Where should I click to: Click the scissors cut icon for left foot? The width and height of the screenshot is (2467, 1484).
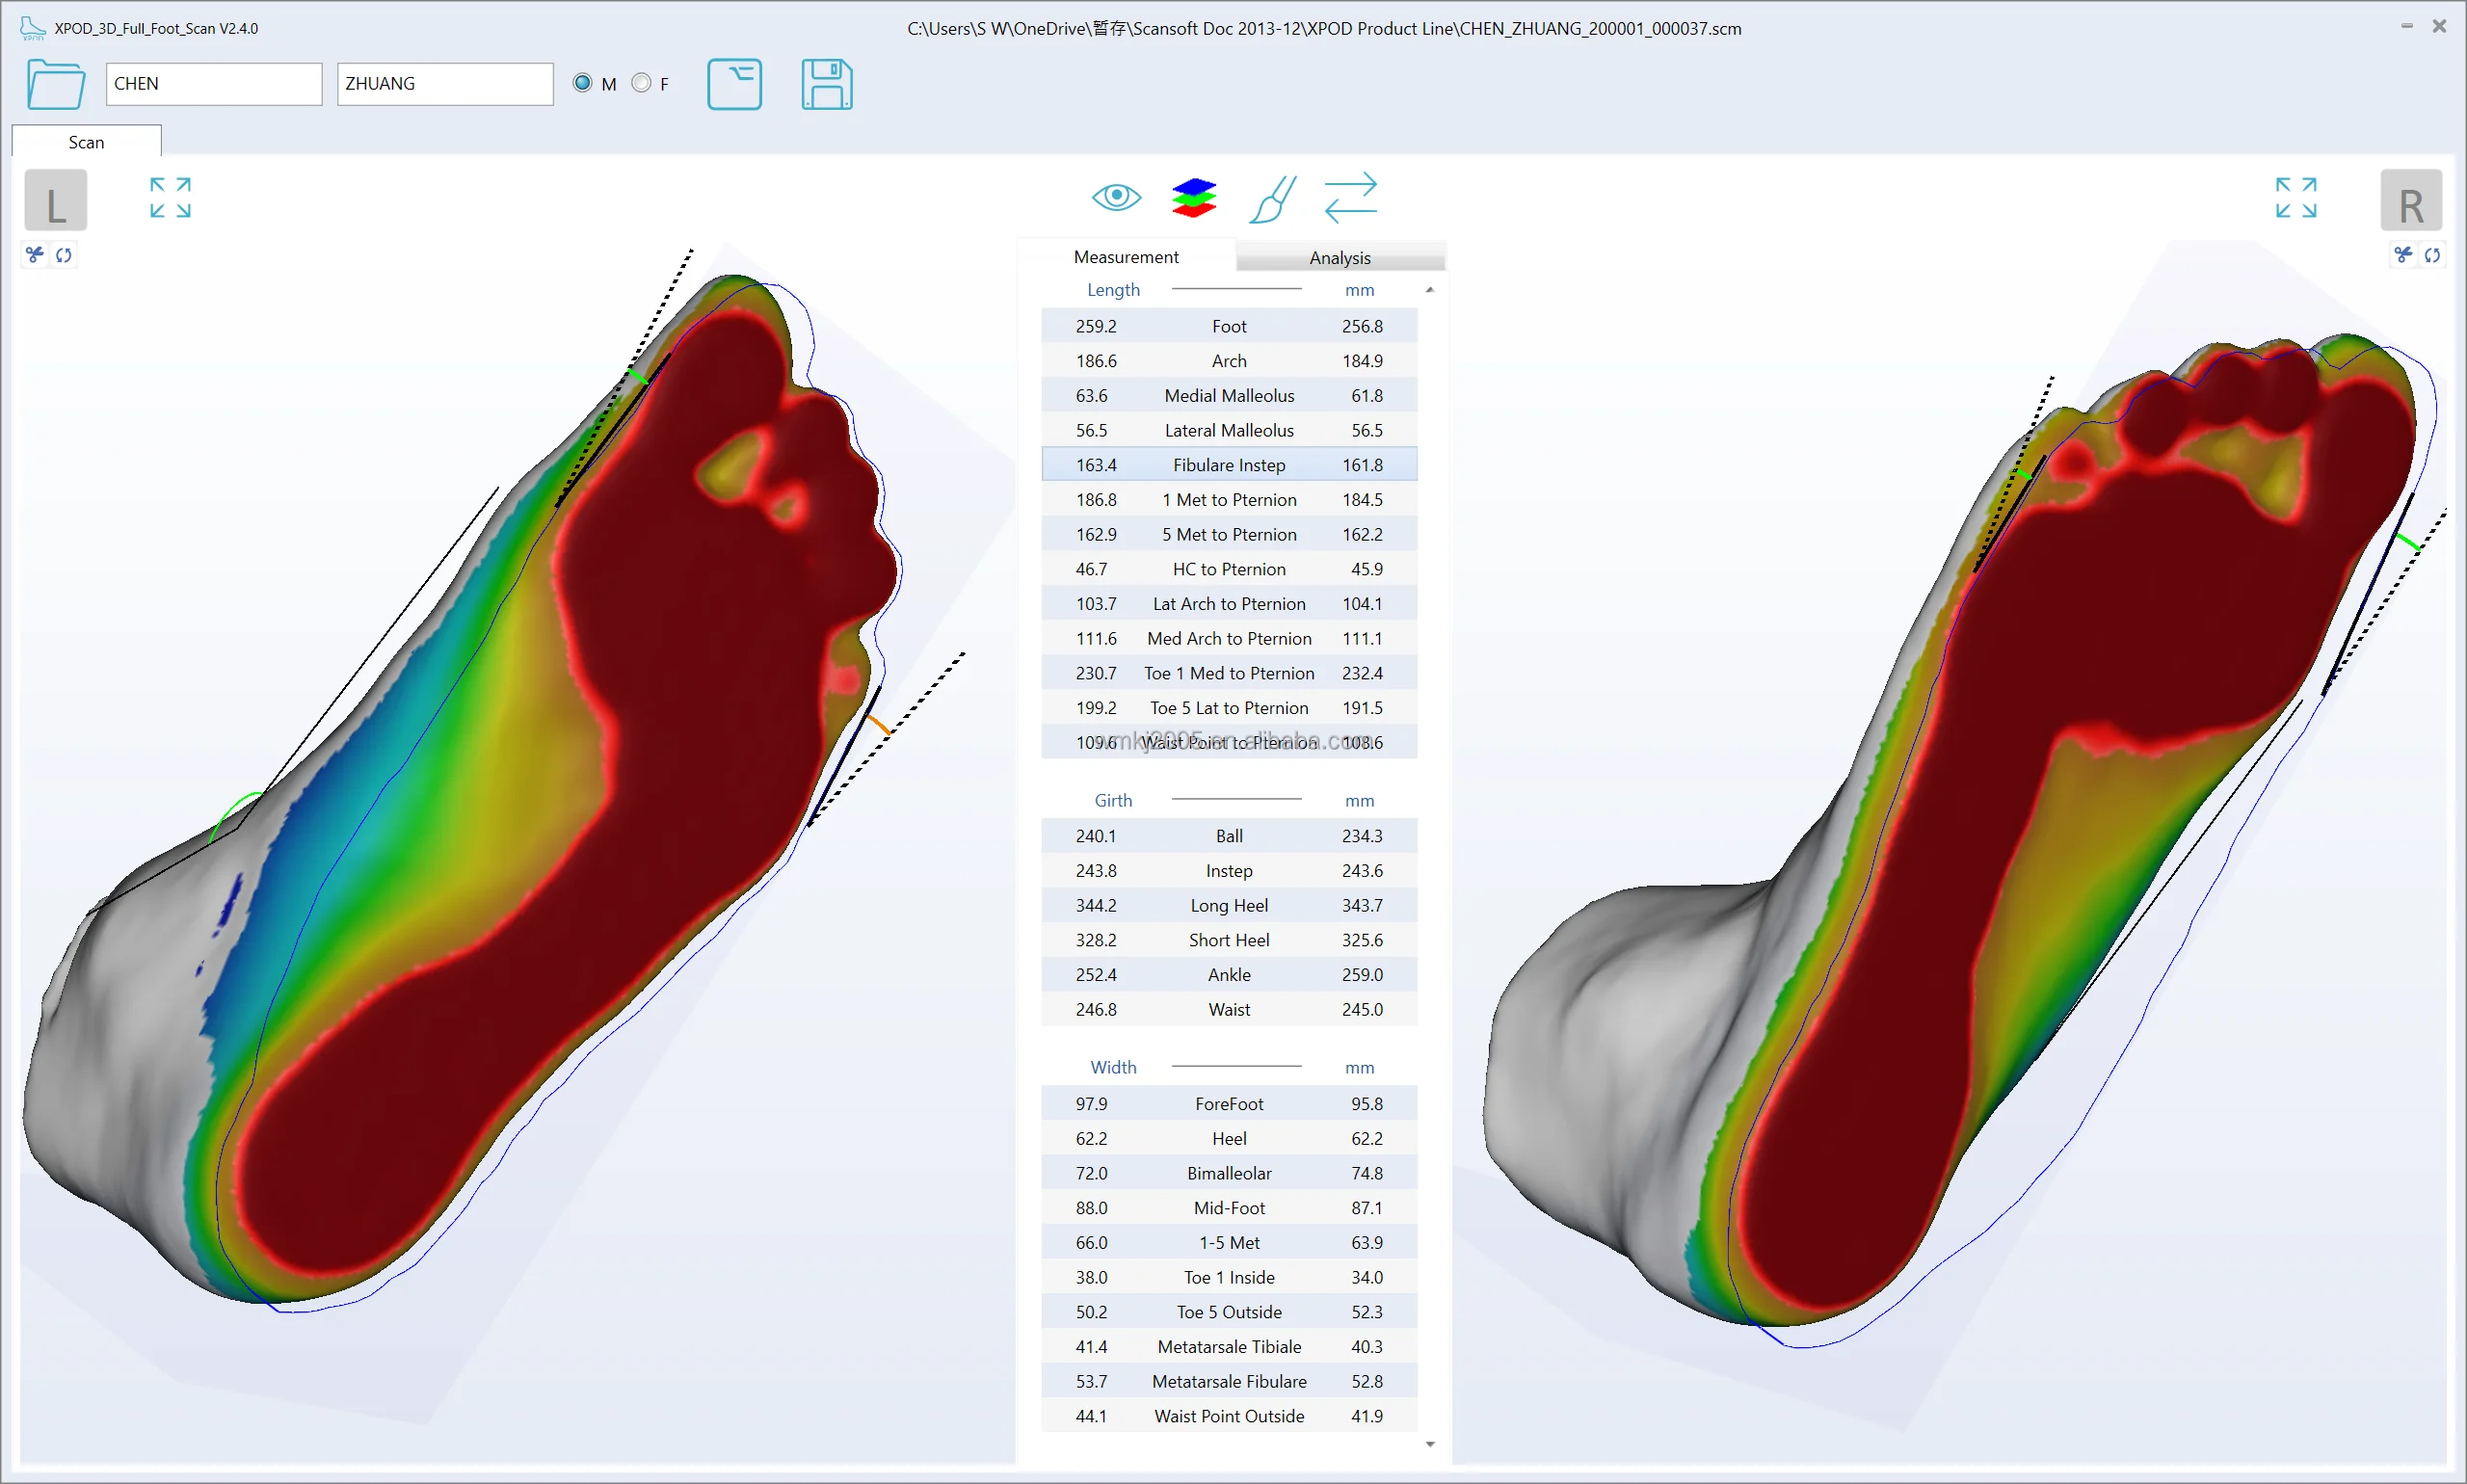(x=35, y=255)
